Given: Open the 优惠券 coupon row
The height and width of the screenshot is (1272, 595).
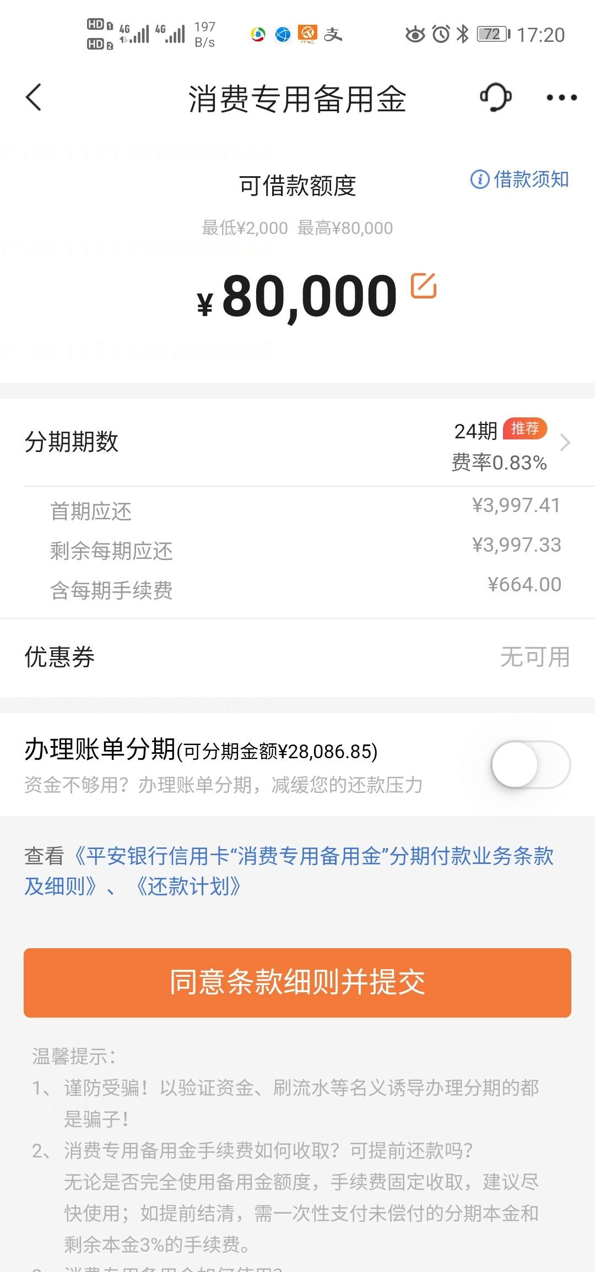Looking at the screenshot, I should 297,657.
